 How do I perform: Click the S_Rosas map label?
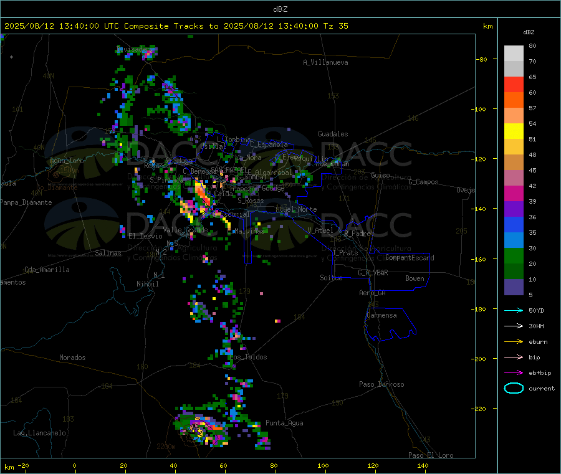point(251,201)
